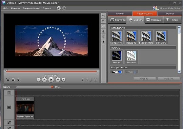Select the Высокая brightness effect

(x=131, y=57)
